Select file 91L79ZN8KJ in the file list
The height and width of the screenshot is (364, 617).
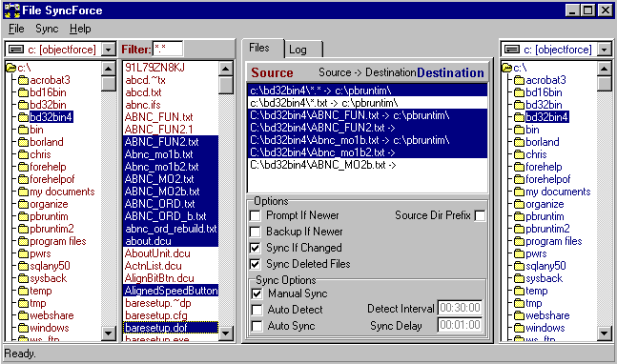pos(171,68)
